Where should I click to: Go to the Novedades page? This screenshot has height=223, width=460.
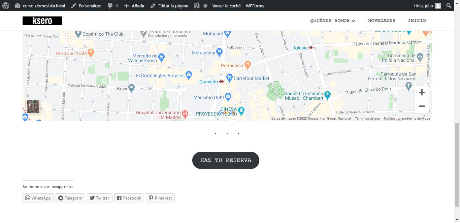click(382, 20)
